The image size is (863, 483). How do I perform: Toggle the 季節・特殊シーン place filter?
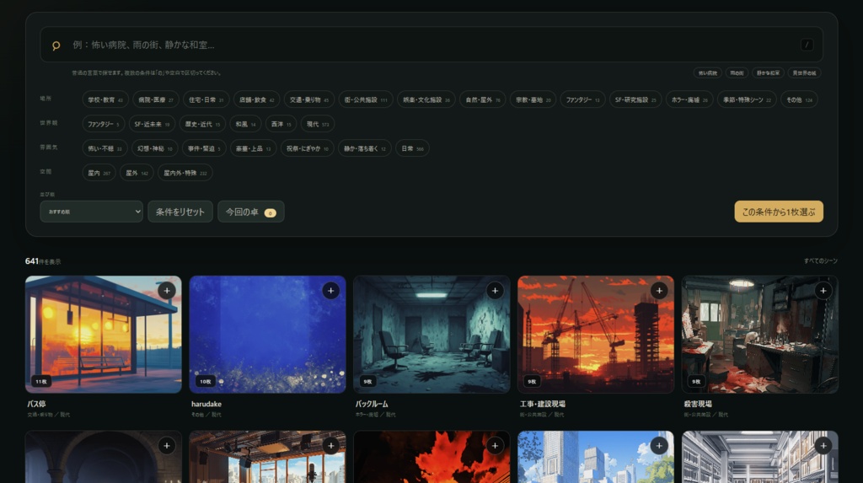click(747, 99)
